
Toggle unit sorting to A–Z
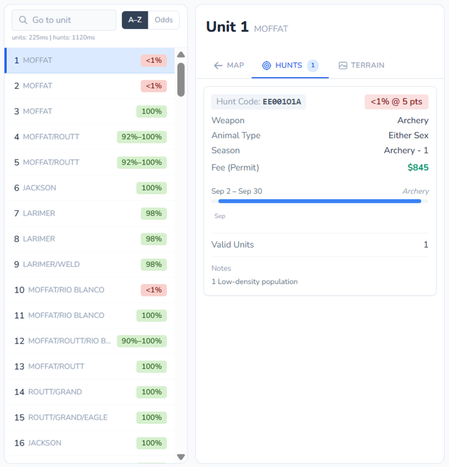135,20
